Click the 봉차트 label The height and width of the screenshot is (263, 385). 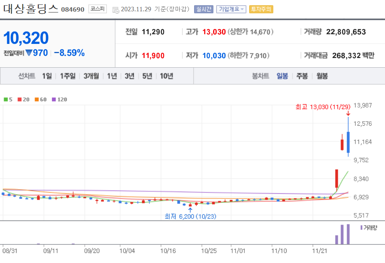pyautogui.click(x=261, y=76)
